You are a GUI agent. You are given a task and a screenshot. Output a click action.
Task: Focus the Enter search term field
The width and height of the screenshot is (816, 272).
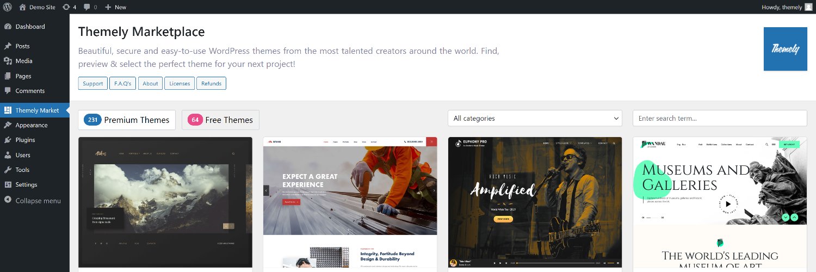click(720, 118)
